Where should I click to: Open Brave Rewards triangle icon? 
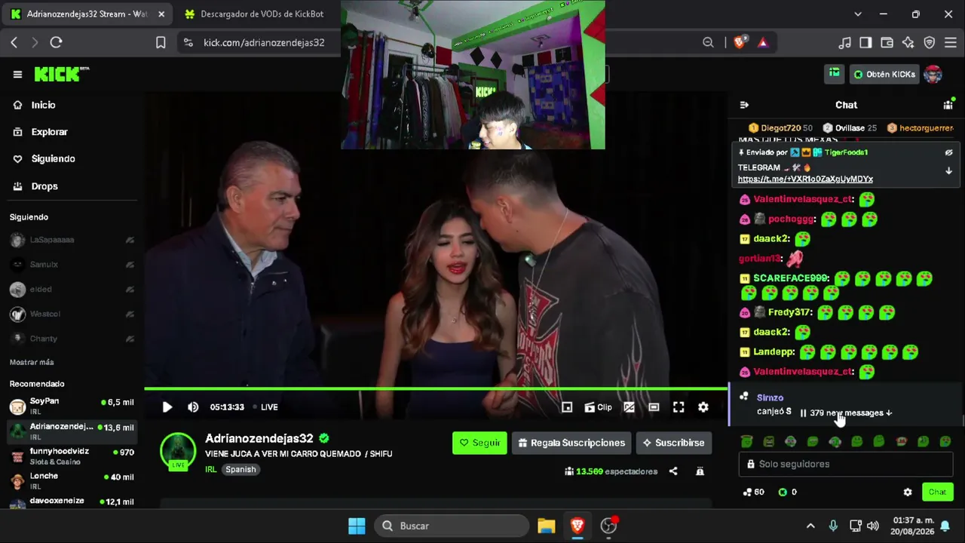pos(763,42)
